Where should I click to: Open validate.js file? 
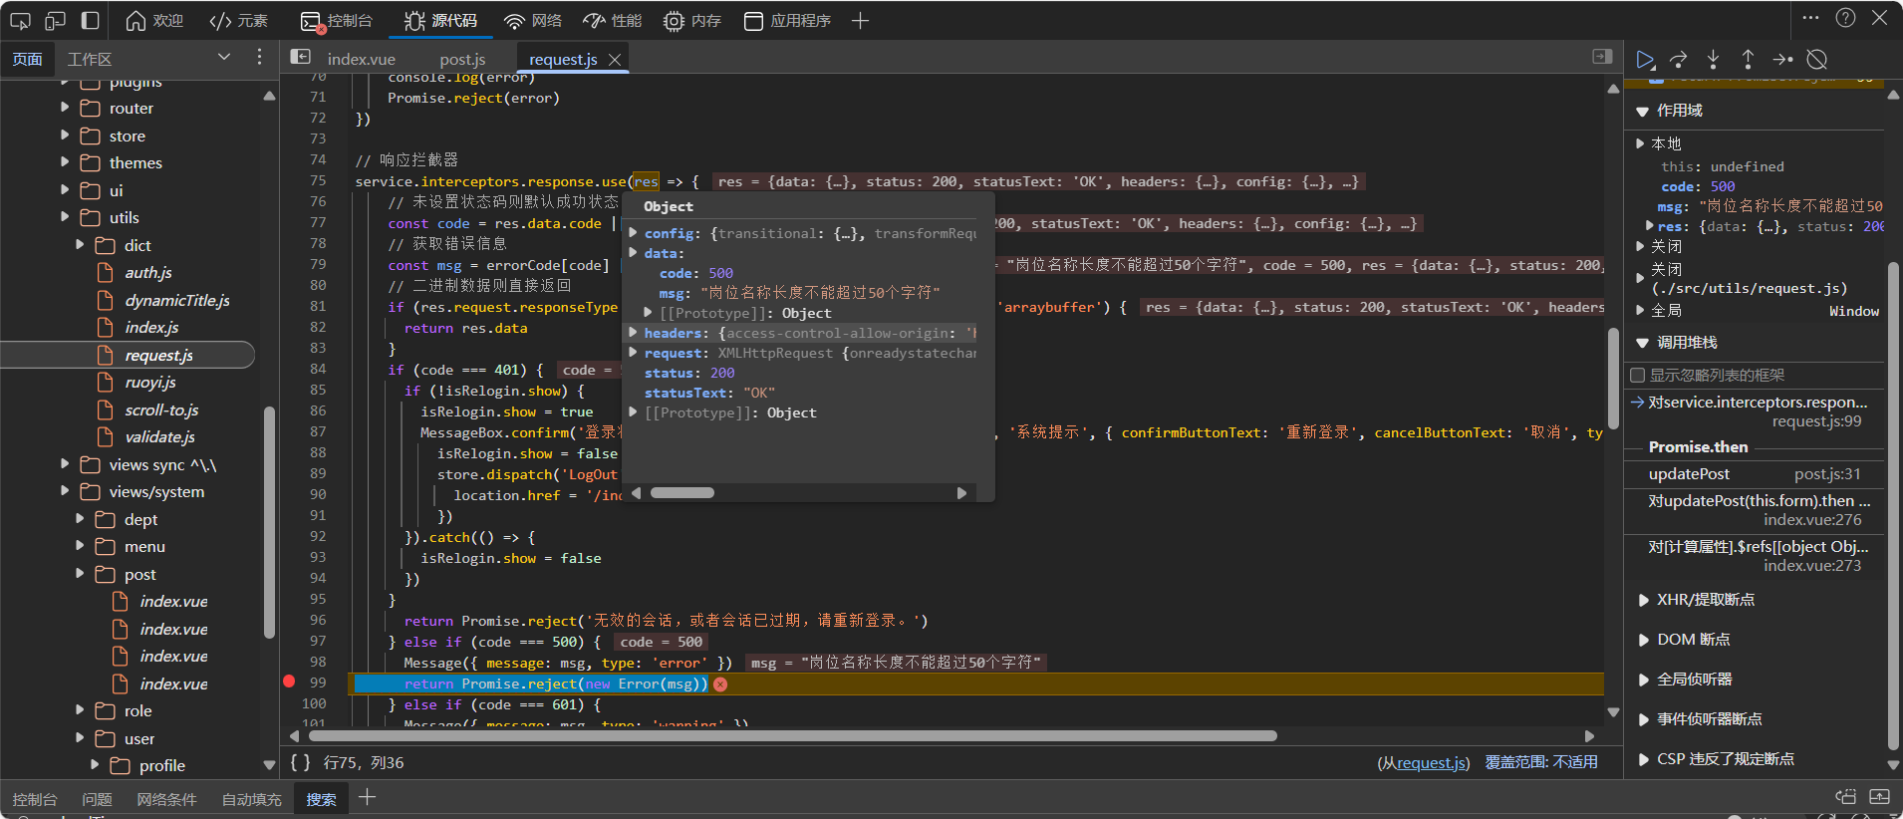pos(159,436)
